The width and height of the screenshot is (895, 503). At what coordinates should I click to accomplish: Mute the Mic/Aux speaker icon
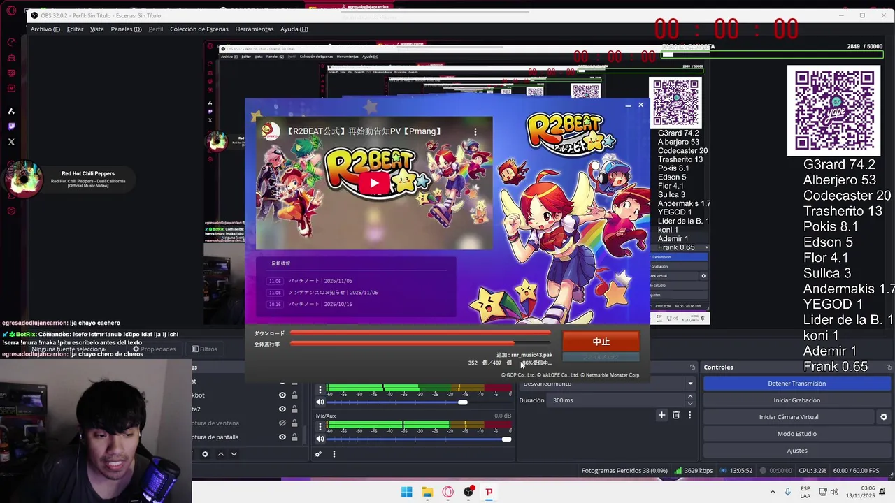click(x=320, y=439)
